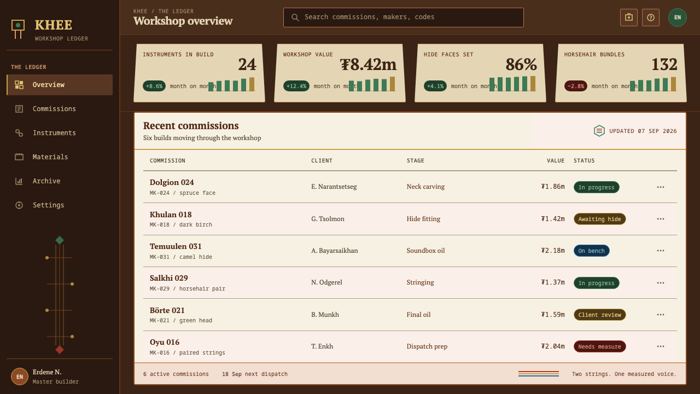Click the KHEE workshop logo icon
This screenshot has width=700, height=394.
[x=18, y=29]
